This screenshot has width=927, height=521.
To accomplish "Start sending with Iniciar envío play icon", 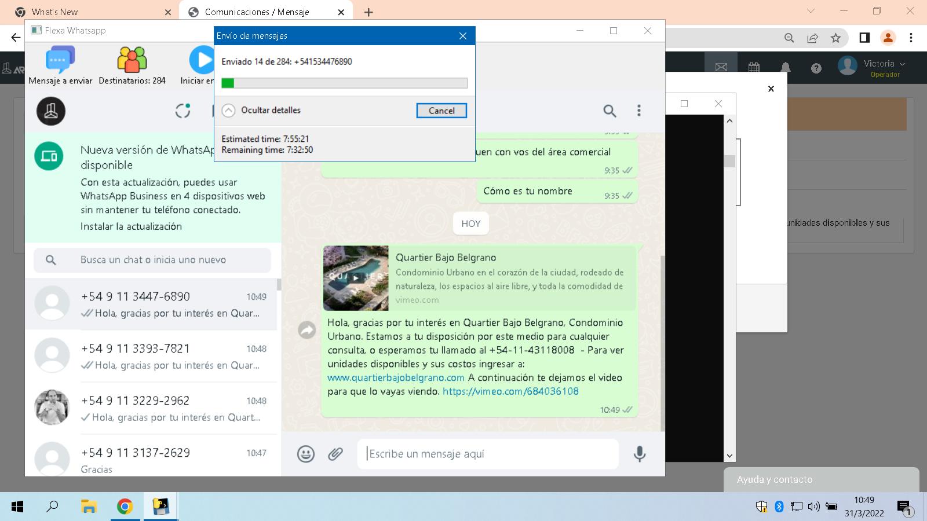I will click(202, 60).
